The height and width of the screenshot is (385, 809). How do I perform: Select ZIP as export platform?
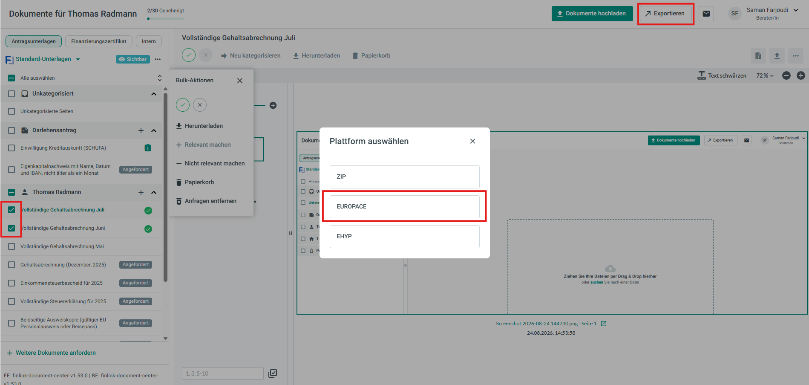click(x=405, y=177)
